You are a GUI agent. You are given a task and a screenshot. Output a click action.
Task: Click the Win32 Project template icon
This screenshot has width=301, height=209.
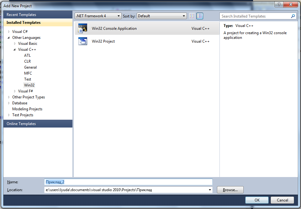pos(83,41)
